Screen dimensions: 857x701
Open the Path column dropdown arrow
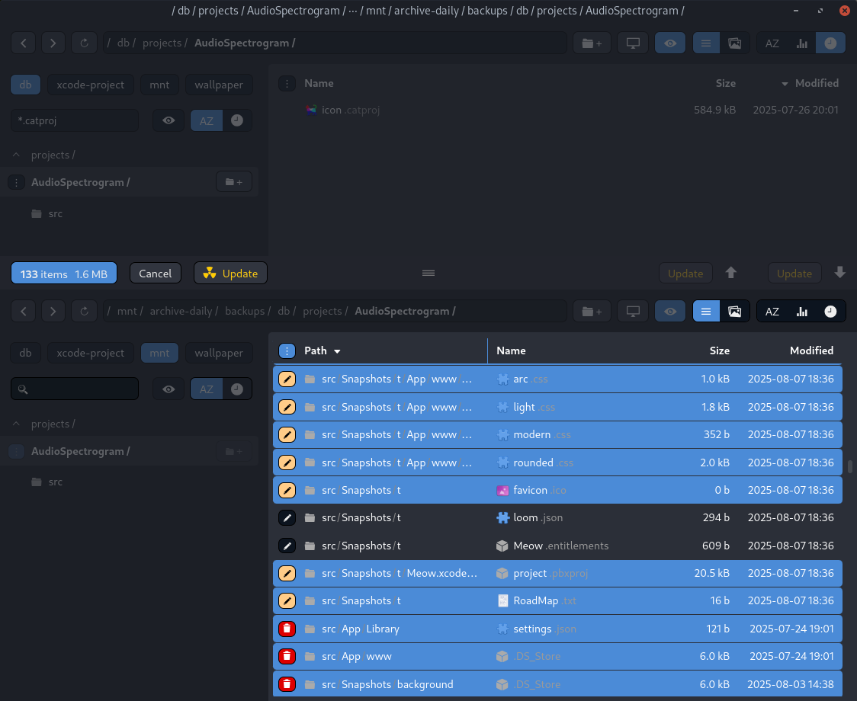pyautogui.click(x=337, y=351)
